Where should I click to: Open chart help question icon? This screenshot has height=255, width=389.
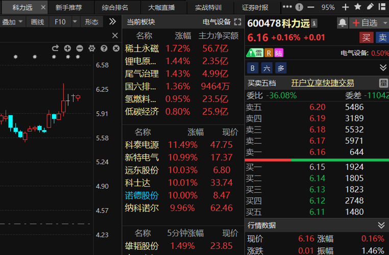tap(104, 48)
